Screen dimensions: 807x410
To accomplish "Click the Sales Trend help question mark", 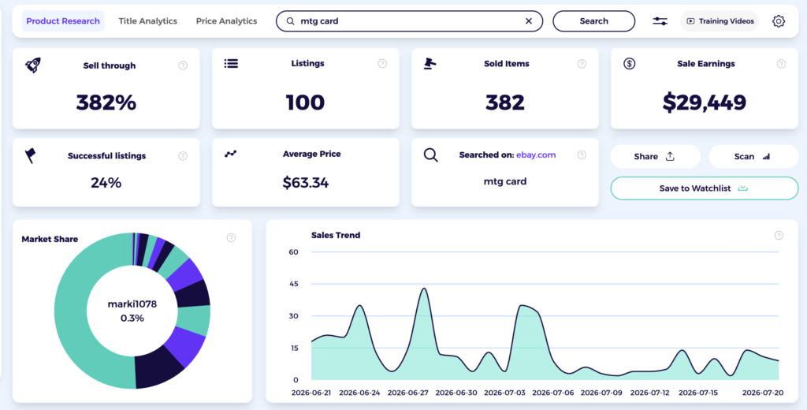I will [779, 236].
